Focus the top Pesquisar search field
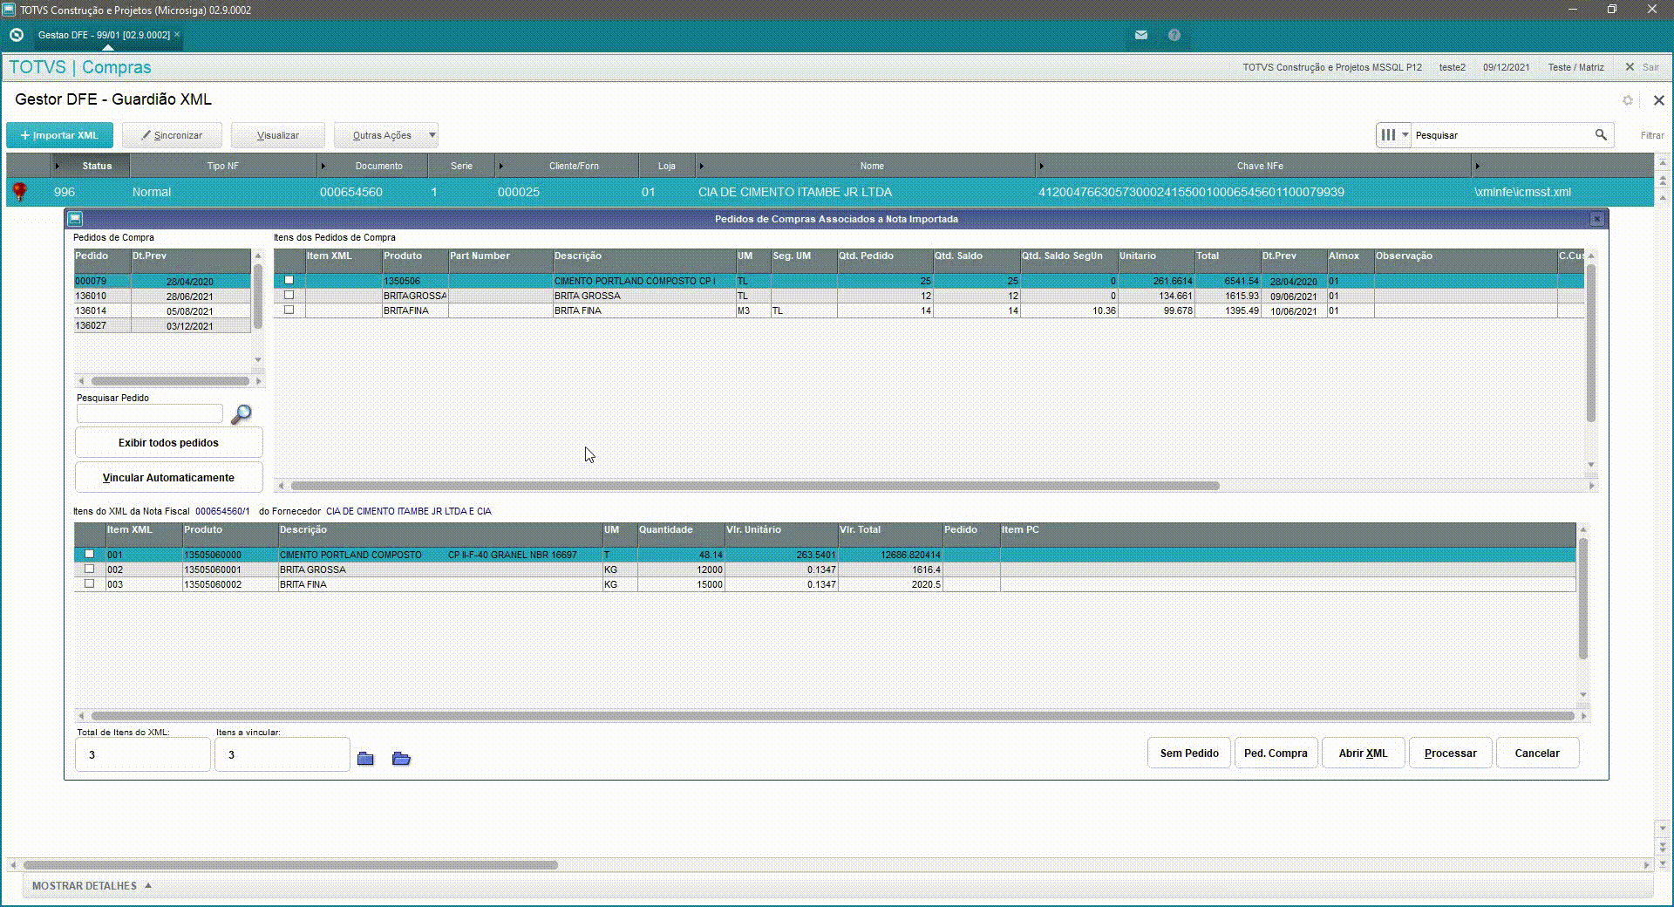The height and width of the screenshot is (907, 1674). (x=1501, y=135)
